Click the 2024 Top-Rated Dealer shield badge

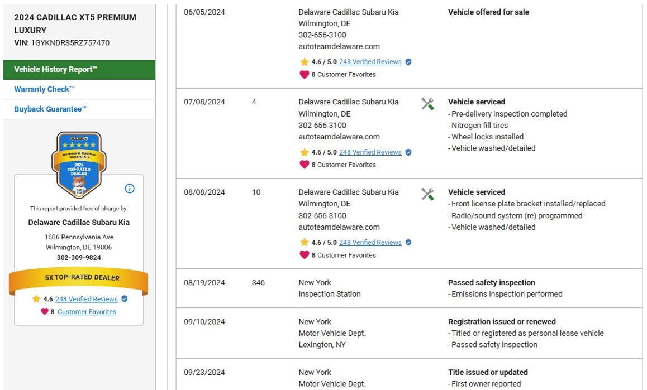click(x=79, y=165)
